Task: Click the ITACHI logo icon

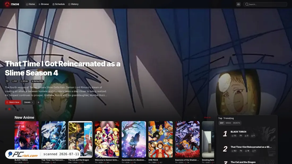Action: [x=7, y=4]
